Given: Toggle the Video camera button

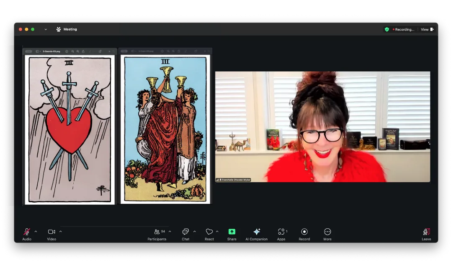Looking at the screenshot, I should (x=52, y=232).
